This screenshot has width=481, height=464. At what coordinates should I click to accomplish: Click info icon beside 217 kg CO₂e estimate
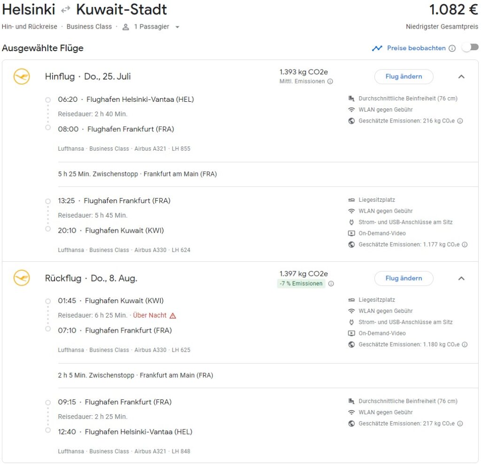[x=460, y=424]
